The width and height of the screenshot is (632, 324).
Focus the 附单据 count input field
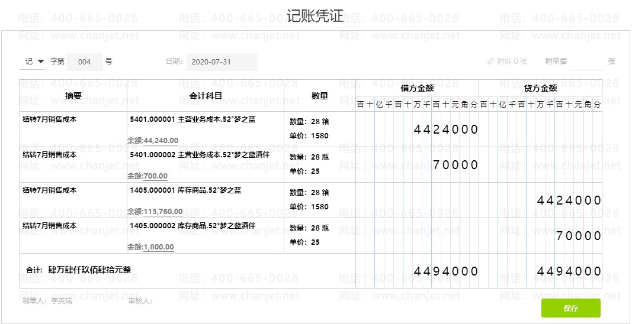pyautogui.click(x=587, y=62)
